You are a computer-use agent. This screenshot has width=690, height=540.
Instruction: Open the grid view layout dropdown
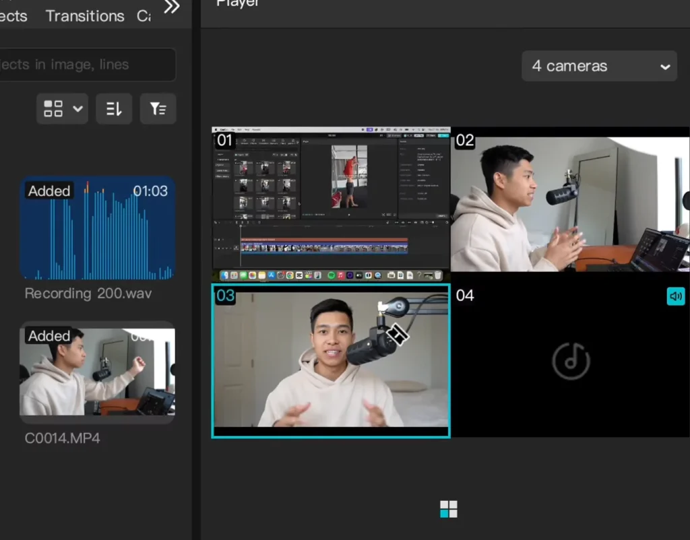[x=63, y=108]
